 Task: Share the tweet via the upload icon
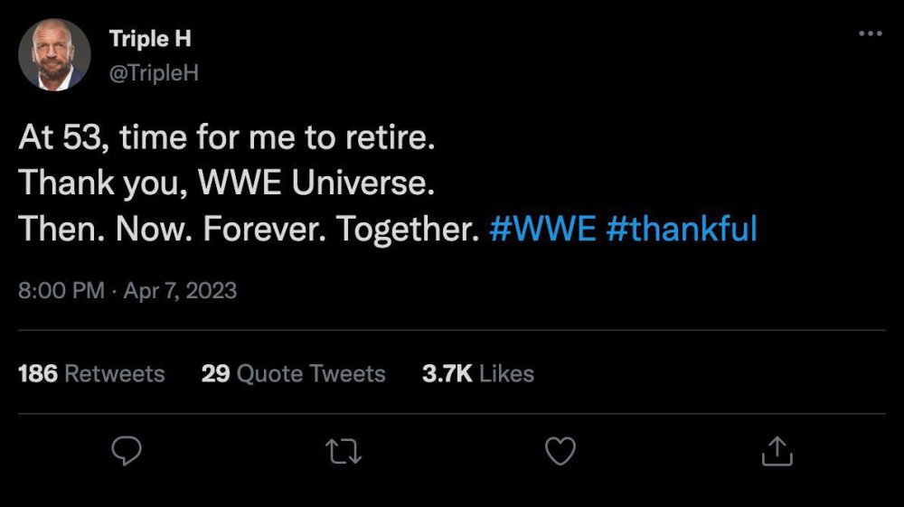point(777,451)
